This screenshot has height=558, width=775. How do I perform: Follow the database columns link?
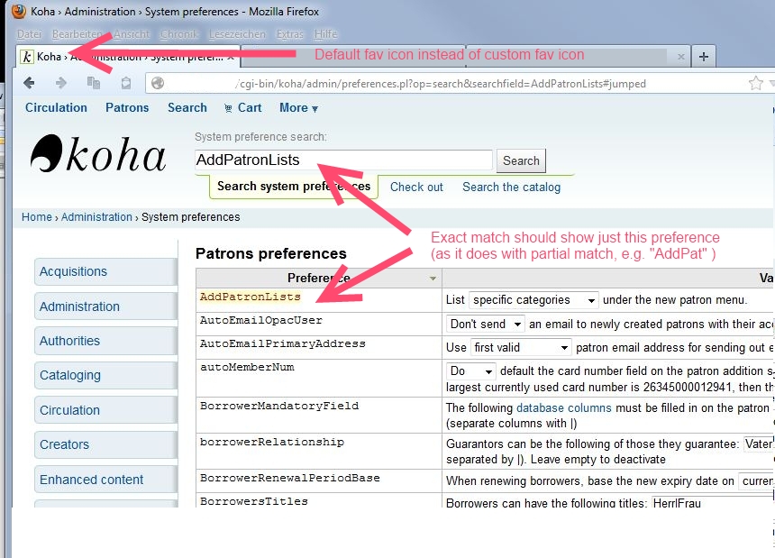[563, 407]
